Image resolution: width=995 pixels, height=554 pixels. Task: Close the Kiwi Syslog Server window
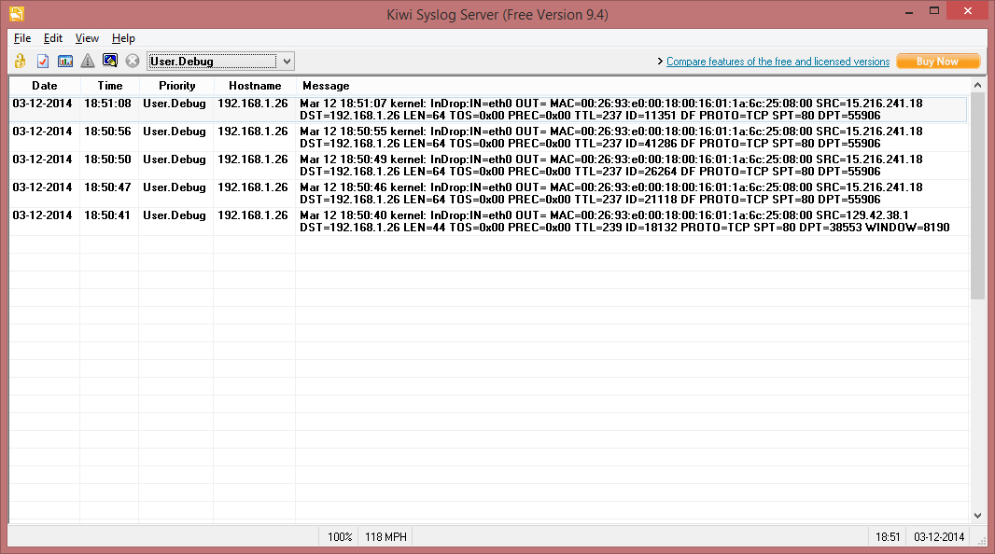click(x=968, y=11)
